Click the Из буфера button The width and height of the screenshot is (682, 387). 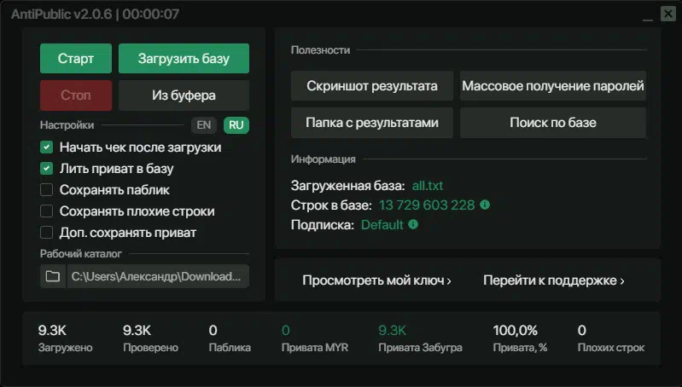(x=184, y=95)
